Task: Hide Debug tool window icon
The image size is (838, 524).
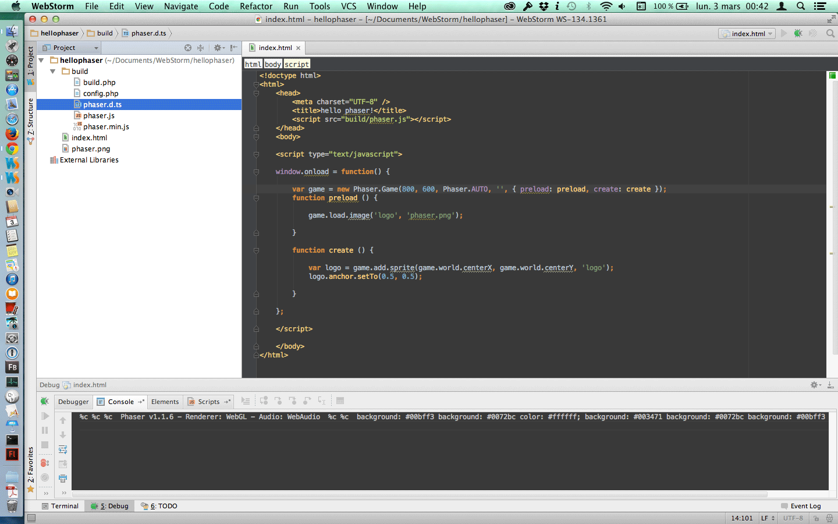Action: coord(830,385)
